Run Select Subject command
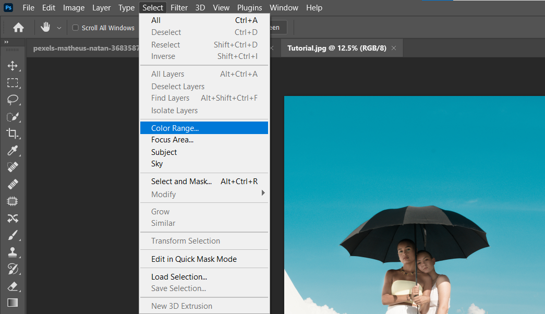The height and width of the screenshot is (314, 545). point(164,152)
